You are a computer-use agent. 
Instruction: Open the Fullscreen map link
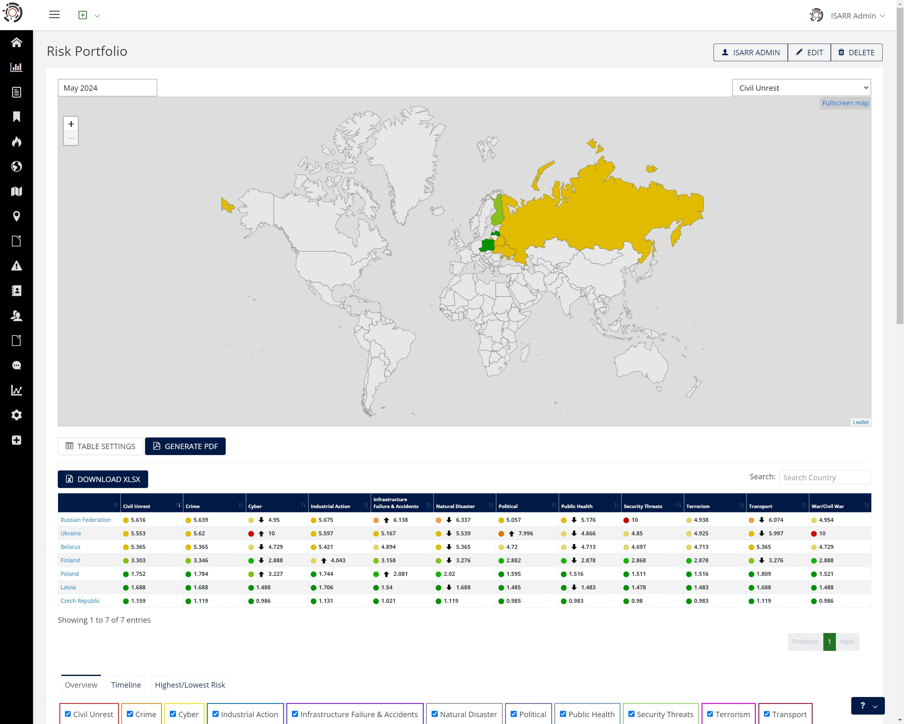click(x=845, y=103)
